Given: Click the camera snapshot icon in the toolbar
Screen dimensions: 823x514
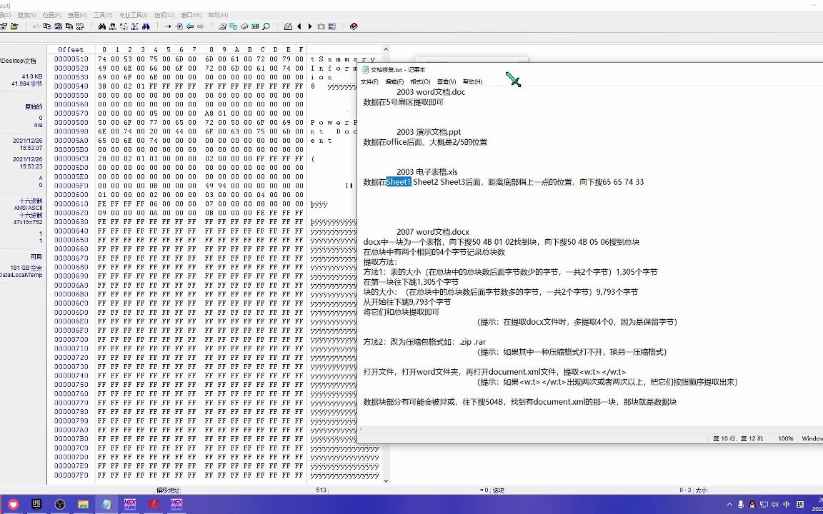Looking at the screenshot, I should (x=321, y=26).
